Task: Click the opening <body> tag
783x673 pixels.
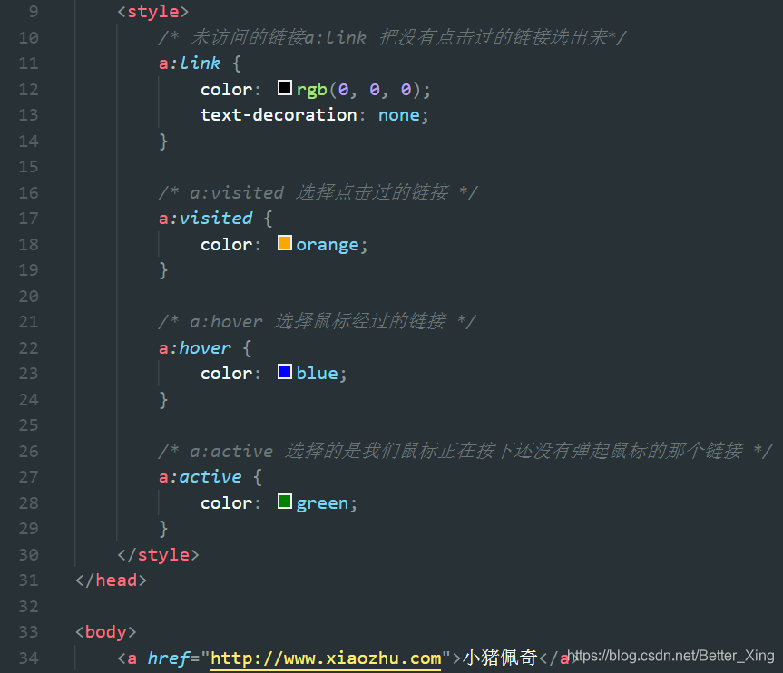Action: (106, 632)
